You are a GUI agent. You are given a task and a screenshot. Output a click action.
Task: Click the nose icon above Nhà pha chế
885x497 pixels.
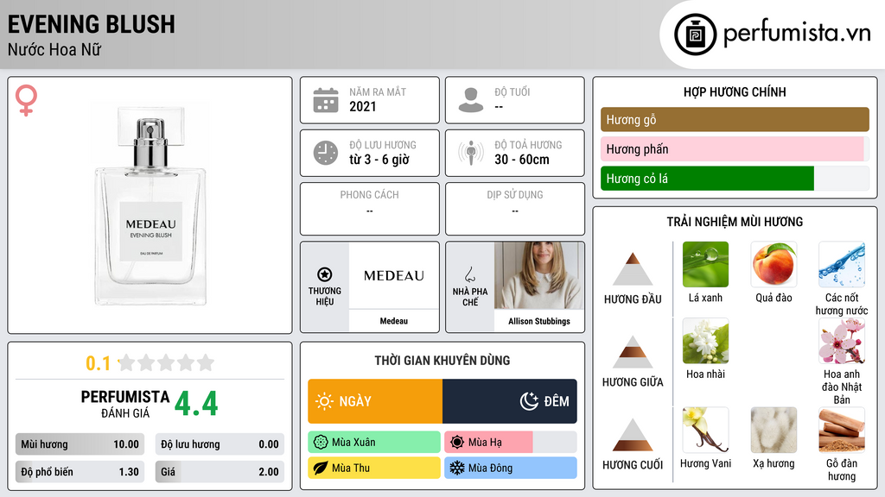click(x=469, y=274)
